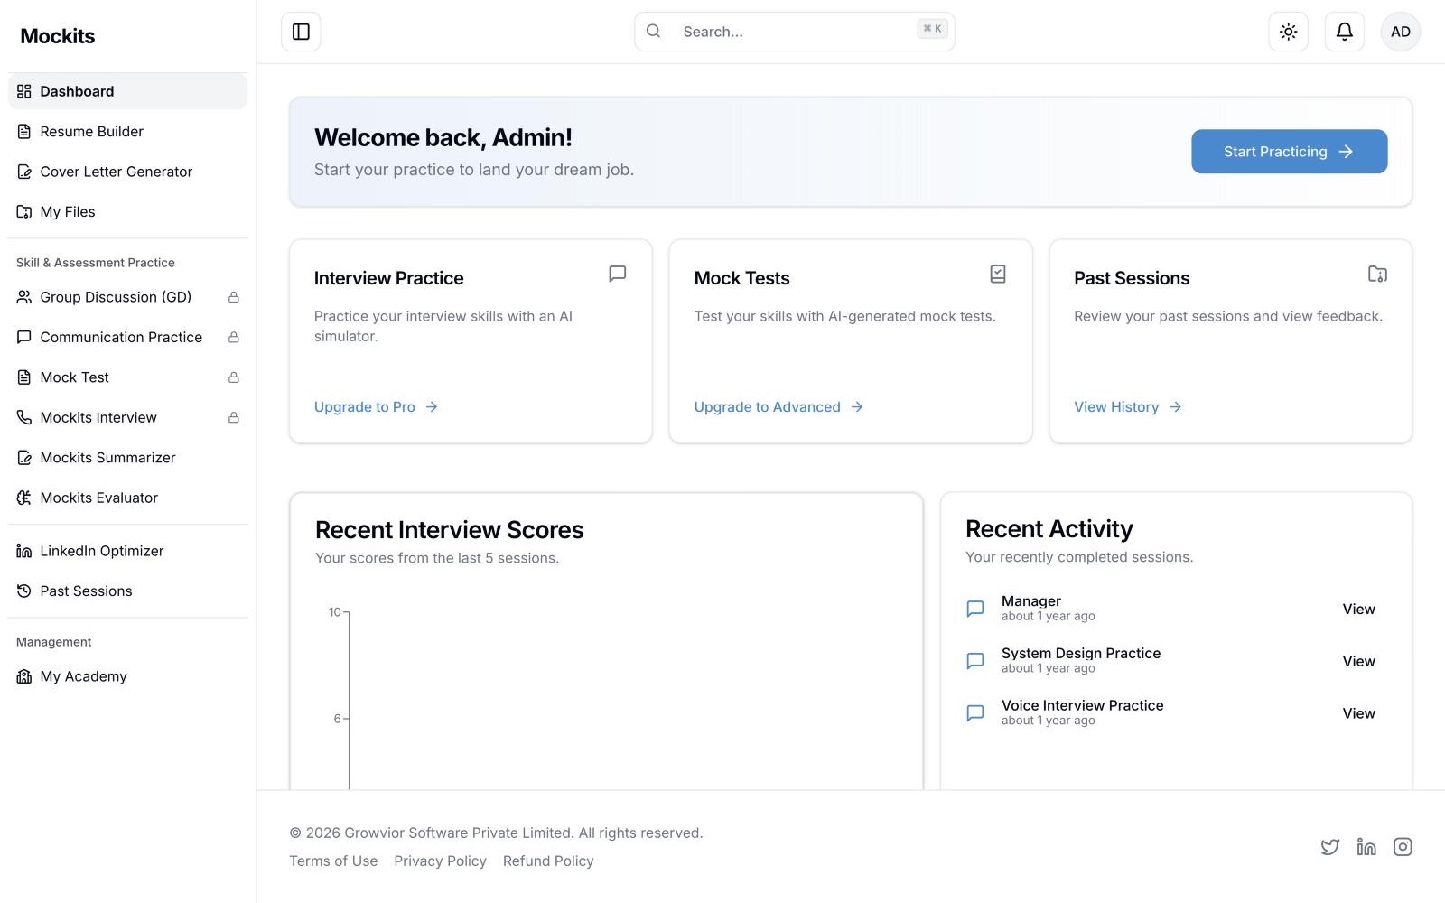Image resolution: width=1445 pixels, height=903 pixels.
Task: Click the Start Practicing button
Action: (1289, 152)
